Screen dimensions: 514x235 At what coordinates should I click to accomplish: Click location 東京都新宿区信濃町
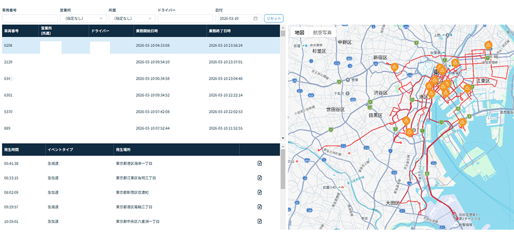[132, 192]
